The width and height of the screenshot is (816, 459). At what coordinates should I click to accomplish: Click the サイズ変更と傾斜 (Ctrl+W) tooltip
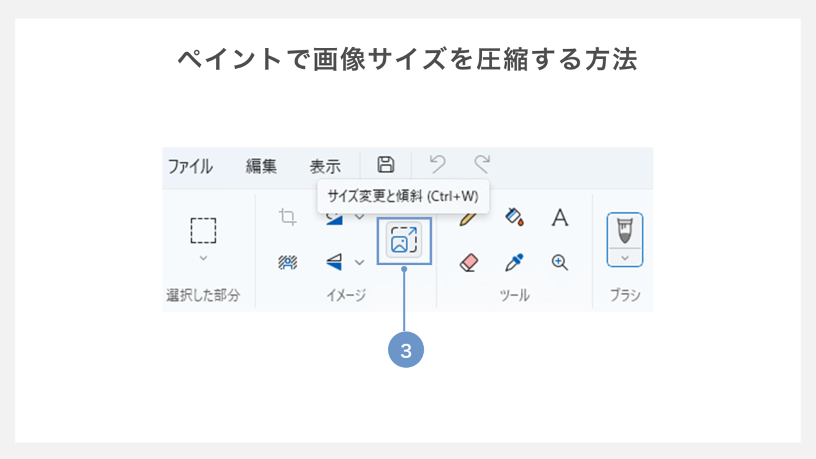[x=403, y=196]
